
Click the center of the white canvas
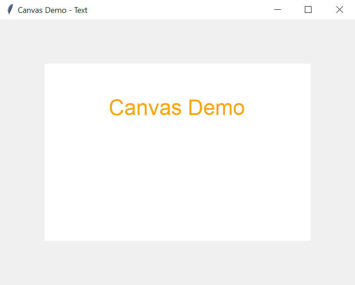pos(177,152)
